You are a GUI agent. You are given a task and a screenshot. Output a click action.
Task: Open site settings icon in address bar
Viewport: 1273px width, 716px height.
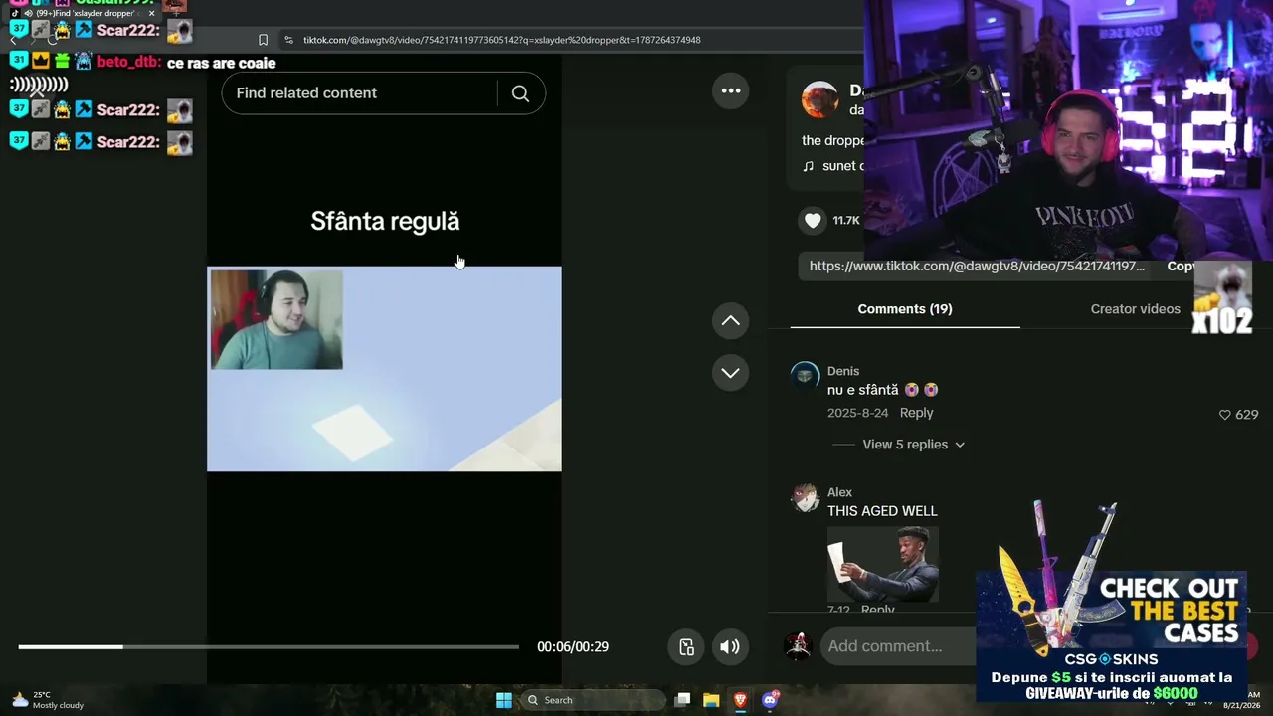pos(288,40)
